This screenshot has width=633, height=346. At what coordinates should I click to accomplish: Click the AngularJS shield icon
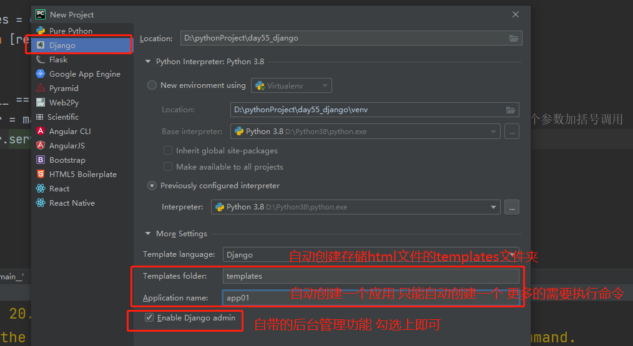pyautogui.click(x=41, y=146)
